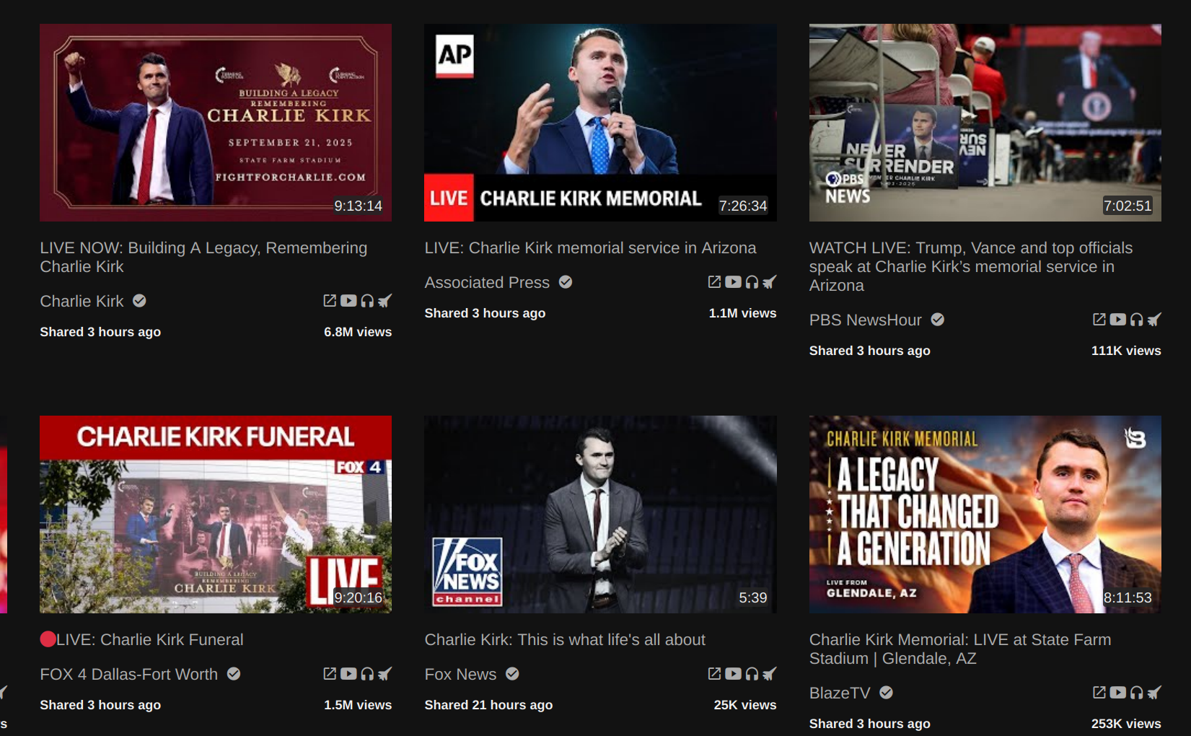
Task: Click external-link icon for FOX 4 Dallas-Fort Worth video
Action: click(330, 674)
